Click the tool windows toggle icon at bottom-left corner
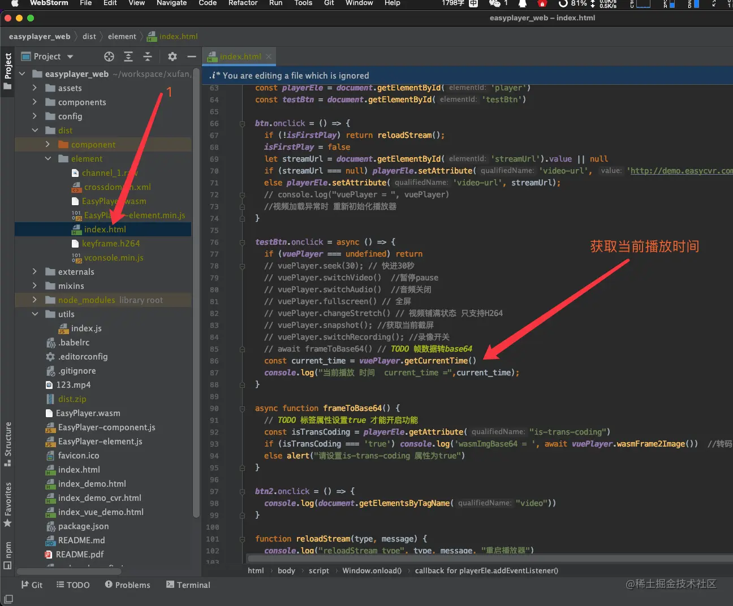 [x=8, y=599]
